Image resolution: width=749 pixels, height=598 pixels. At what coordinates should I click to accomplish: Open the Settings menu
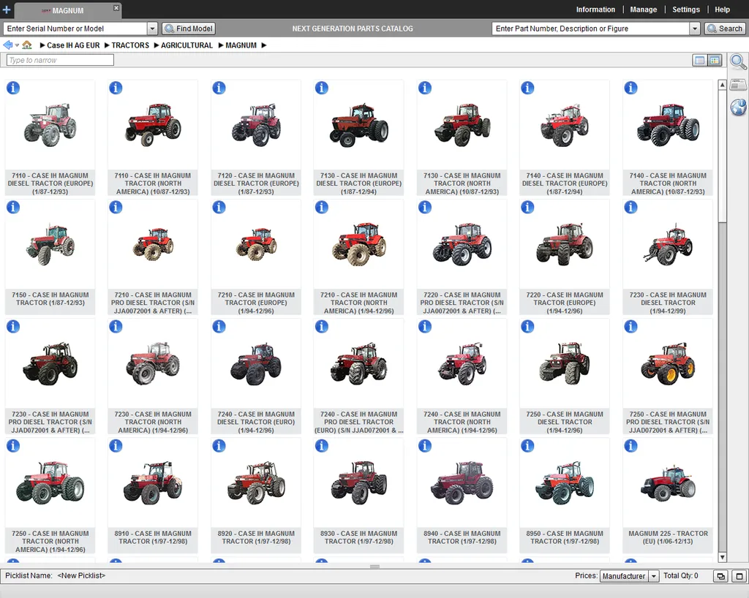tap(685, 10)
